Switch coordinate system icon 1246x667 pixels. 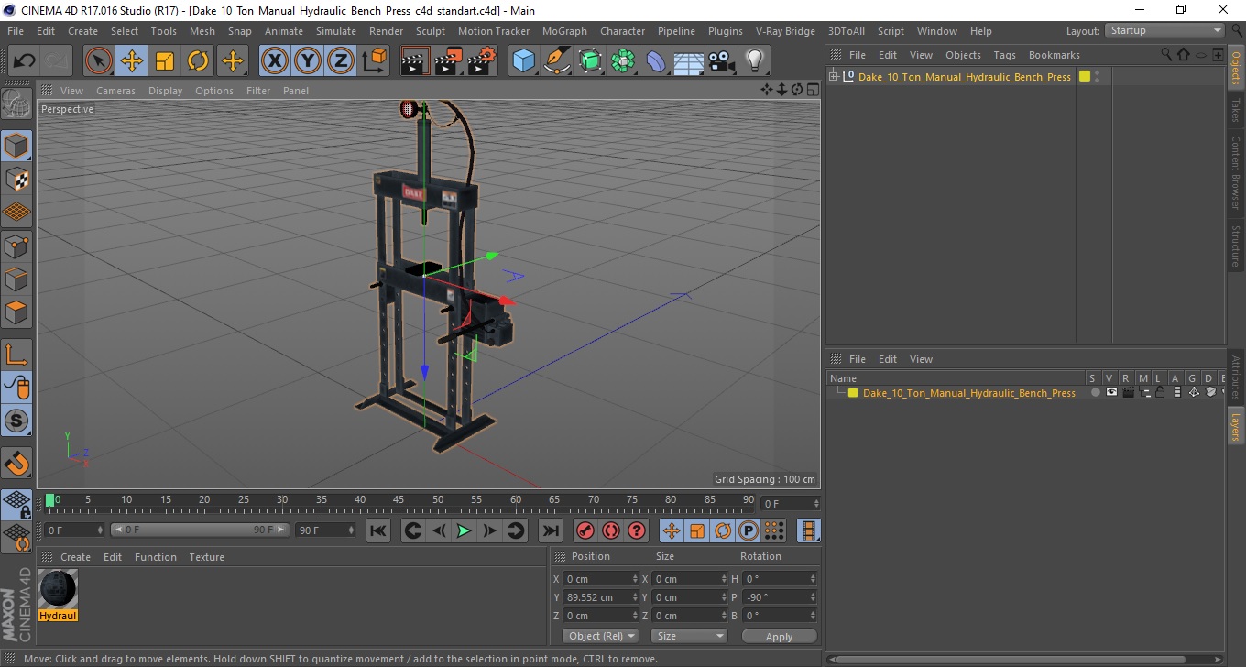[374, 61]
